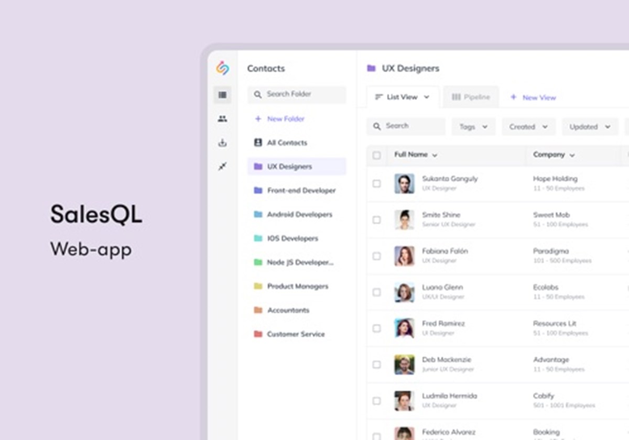Click Sukanta Ganguly's profile photo

404,183
